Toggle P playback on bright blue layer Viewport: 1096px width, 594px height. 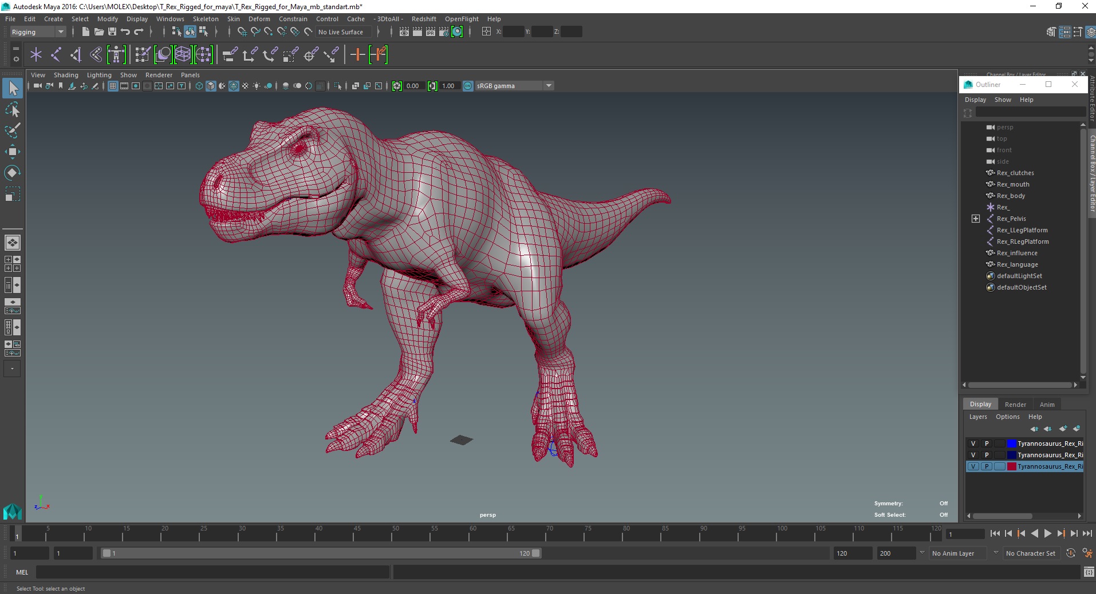tap(986, 443)
